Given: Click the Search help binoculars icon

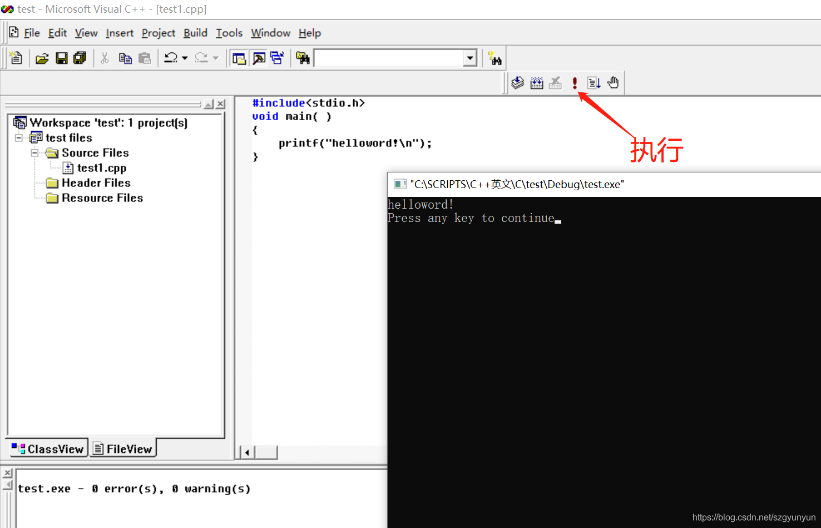Looking at the screenshot, I should [494, 58].
